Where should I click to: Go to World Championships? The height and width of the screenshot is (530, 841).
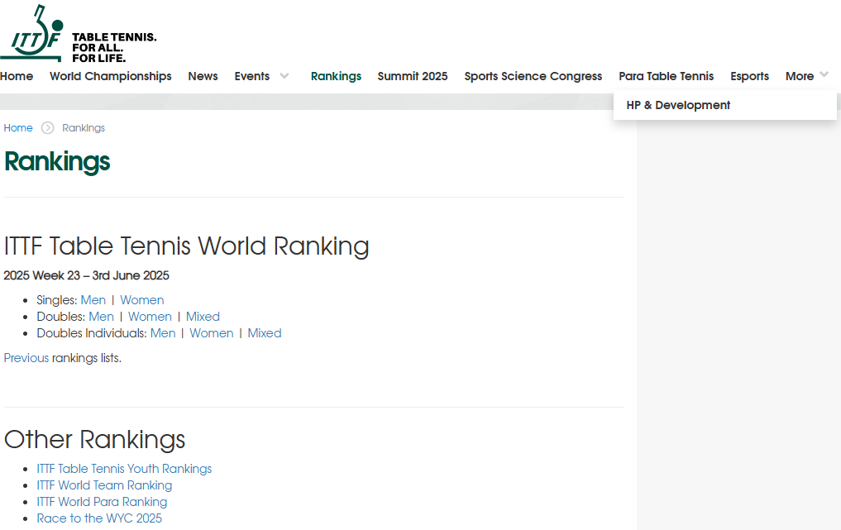pyautogui.click(x=111, y=76)
